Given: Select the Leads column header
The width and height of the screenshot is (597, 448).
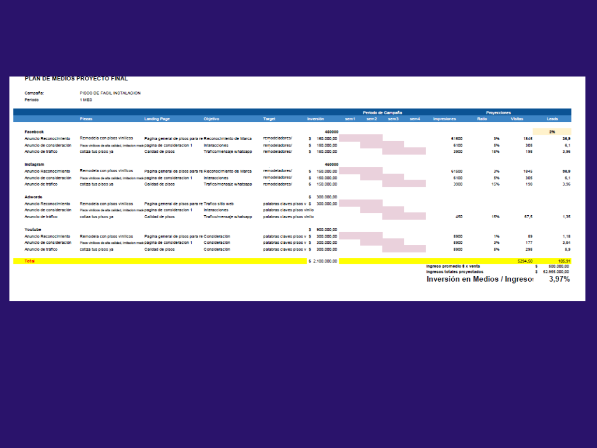Looking at the screenshot, I should [x=553, y=119].
